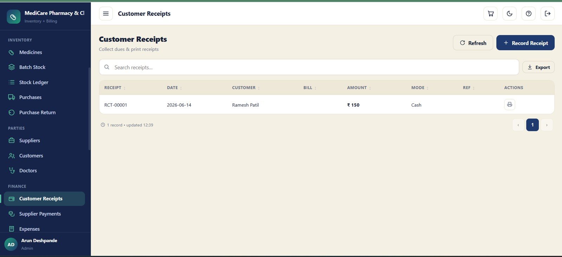Click the Doctors stethoscope icon

point(12,171)
